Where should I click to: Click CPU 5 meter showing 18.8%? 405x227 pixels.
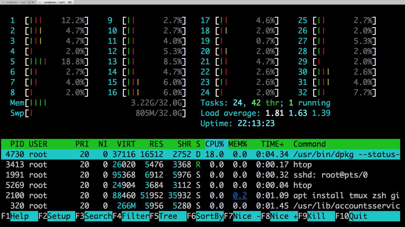pos(49,61)
